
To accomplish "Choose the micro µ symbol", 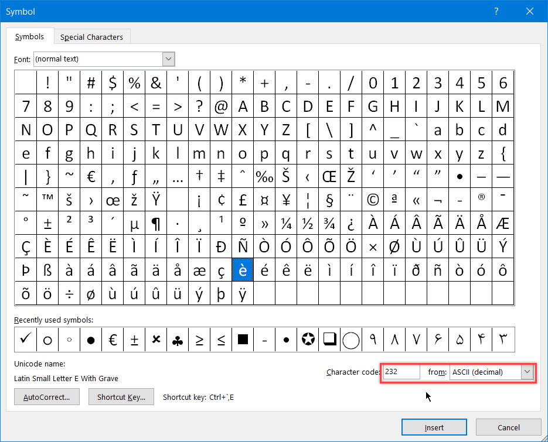I will [134, 223].
